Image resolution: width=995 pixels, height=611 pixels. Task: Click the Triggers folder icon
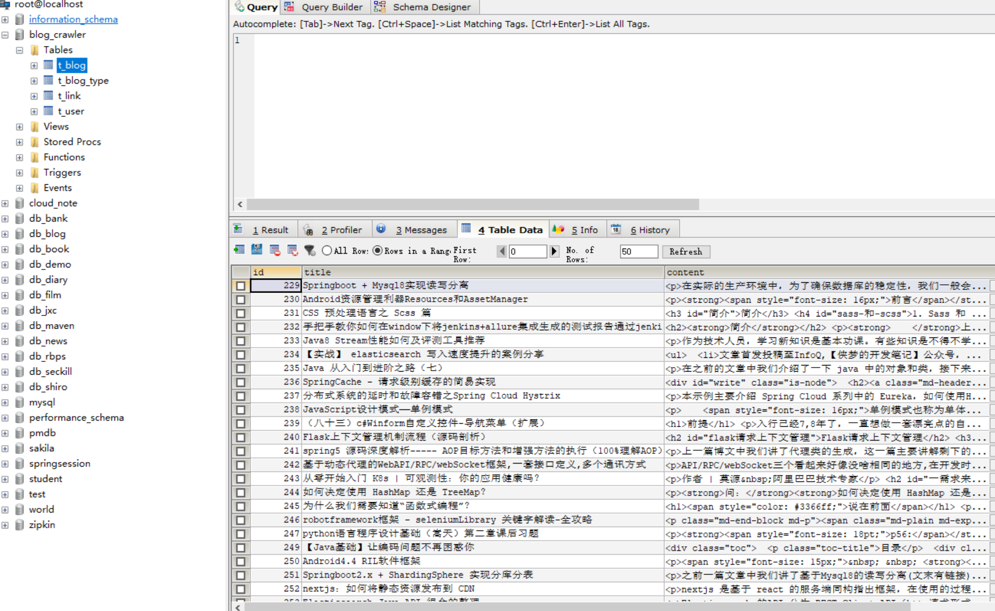(x=35, y=172)
